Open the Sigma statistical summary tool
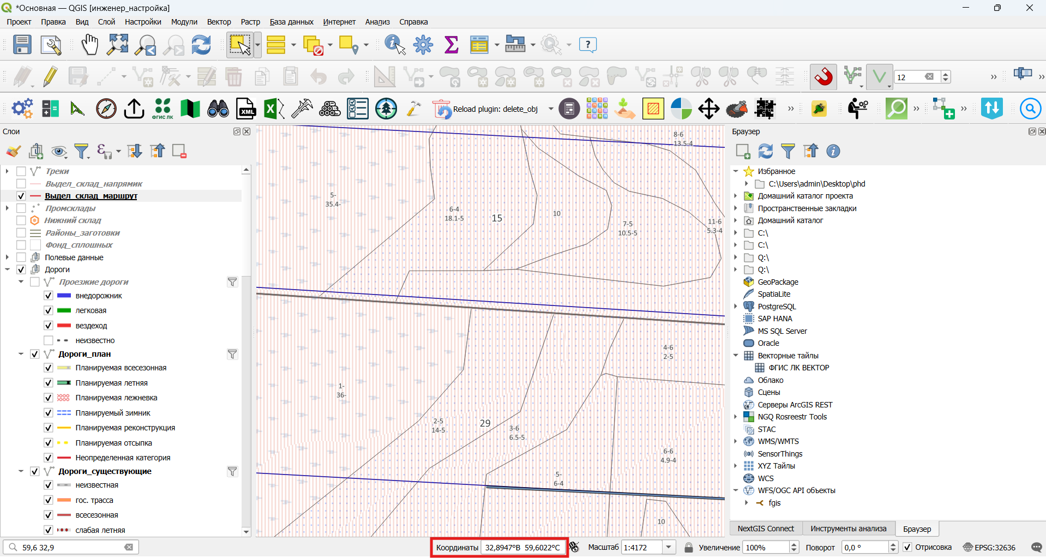The image size is (1046, 558). pyautogui.click(x=451, y=44)
